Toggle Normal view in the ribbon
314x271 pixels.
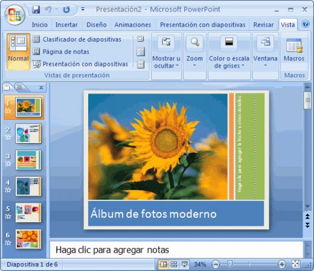(x=18, y=52)
